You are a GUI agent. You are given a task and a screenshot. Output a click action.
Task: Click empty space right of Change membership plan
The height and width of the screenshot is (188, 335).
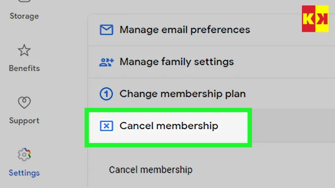click(289, 94)
